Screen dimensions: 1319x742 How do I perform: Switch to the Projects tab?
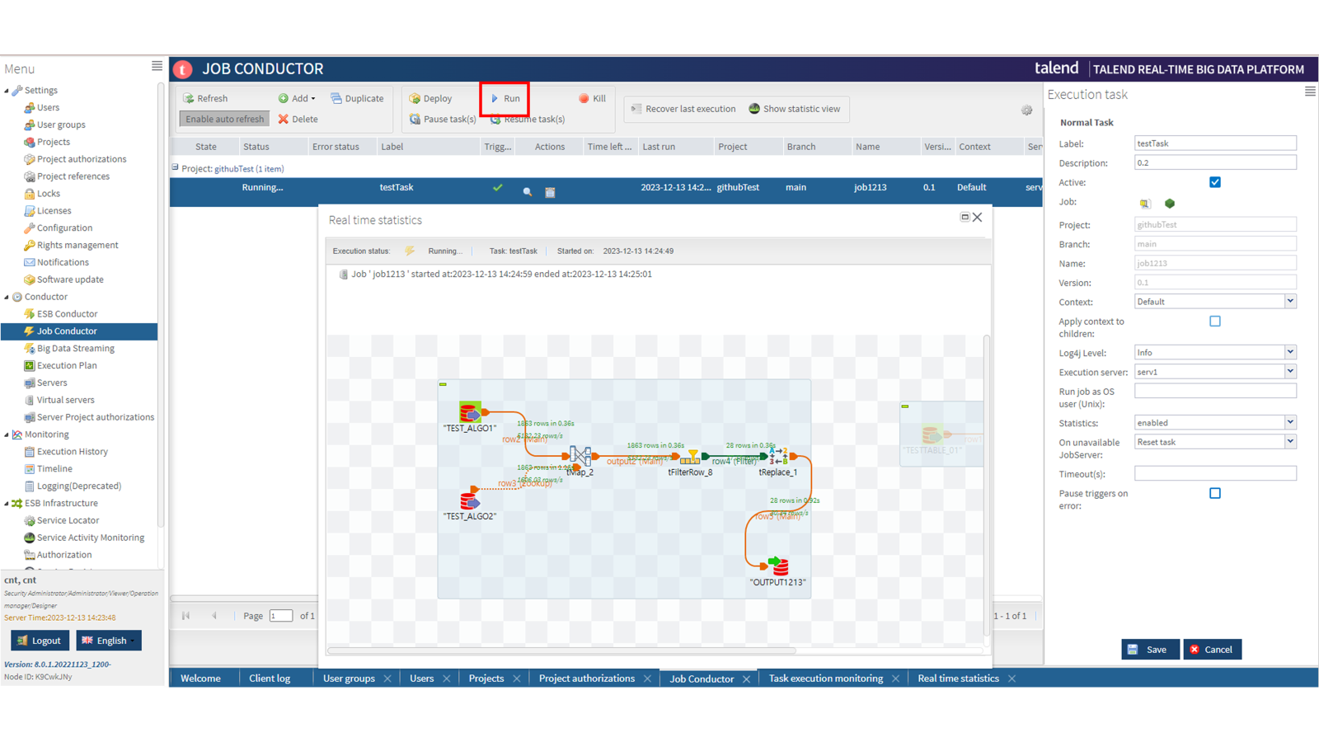point(486,679)
